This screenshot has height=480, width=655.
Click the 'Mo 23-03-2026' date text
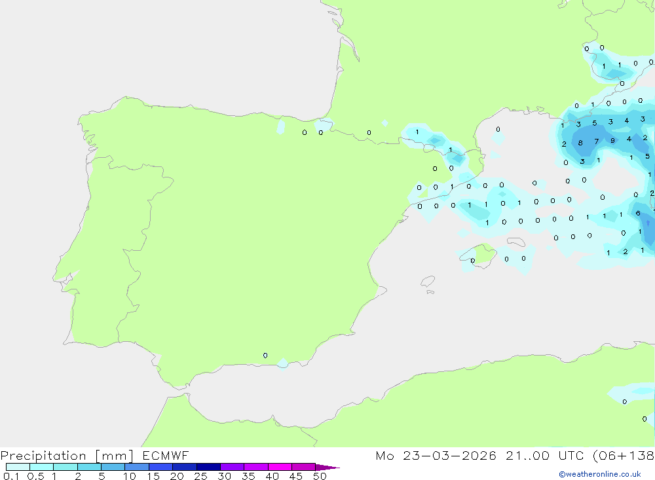(436, 455)
